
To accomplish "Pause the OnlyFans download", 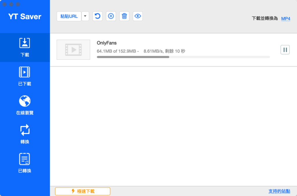I will click(285, 50).
